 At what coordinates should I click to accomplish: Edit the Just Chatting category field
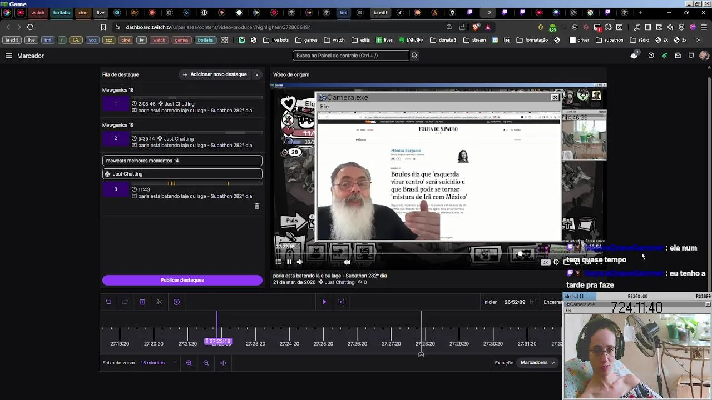[x=182, y=174]
